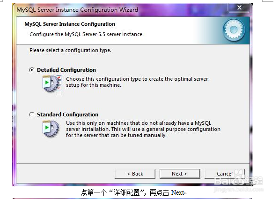Click 'Please select a configuration type' prompt
The height and width of the screenshot is (199, 279).
pyautogui.click(x=70, y=50)
